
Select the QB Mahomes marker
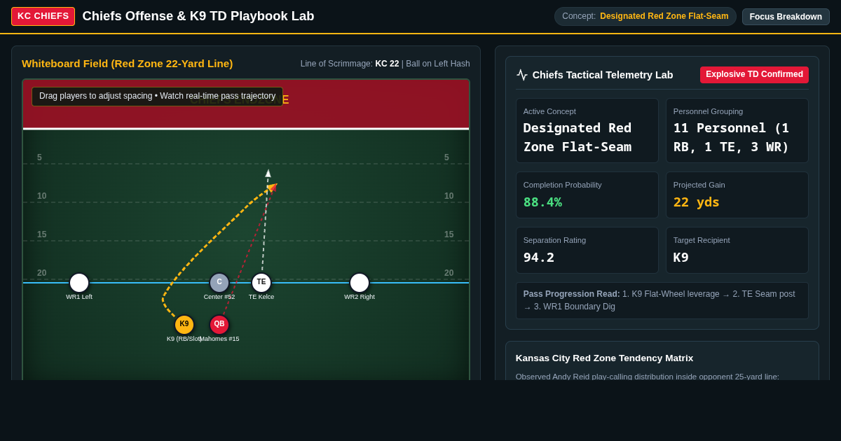pos(219,324)
